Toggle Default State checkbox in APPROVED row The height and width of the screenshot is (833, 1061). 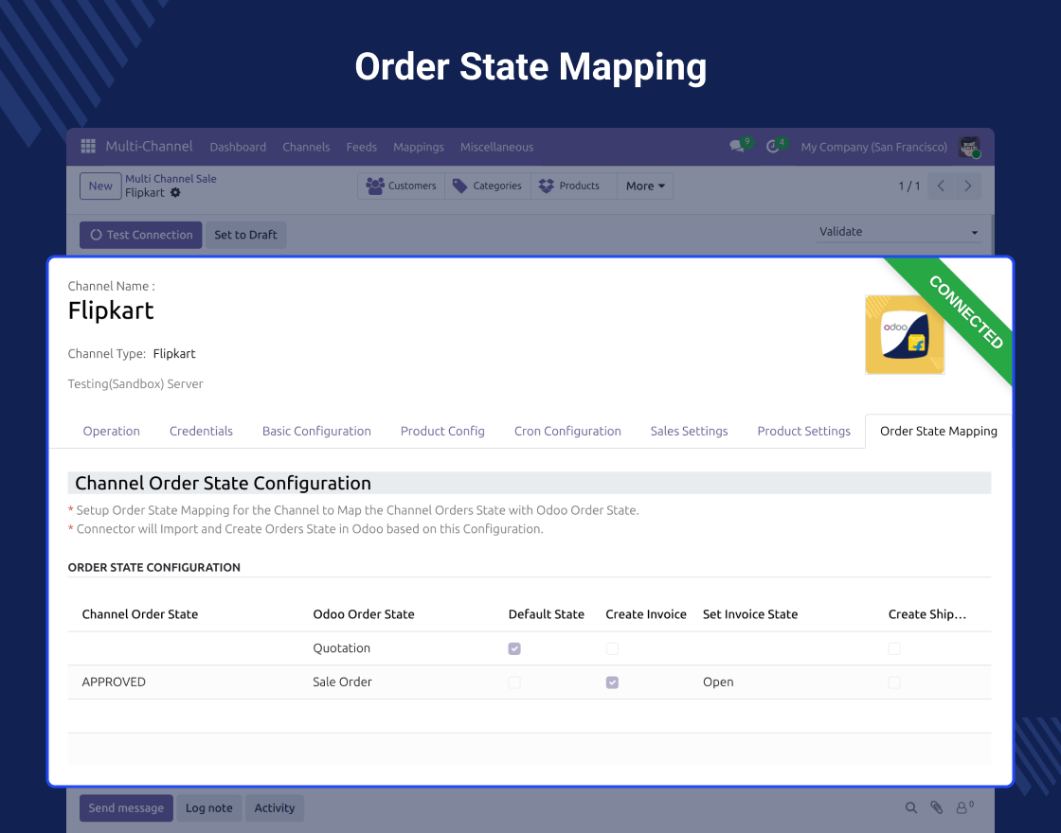click(514, 682)
